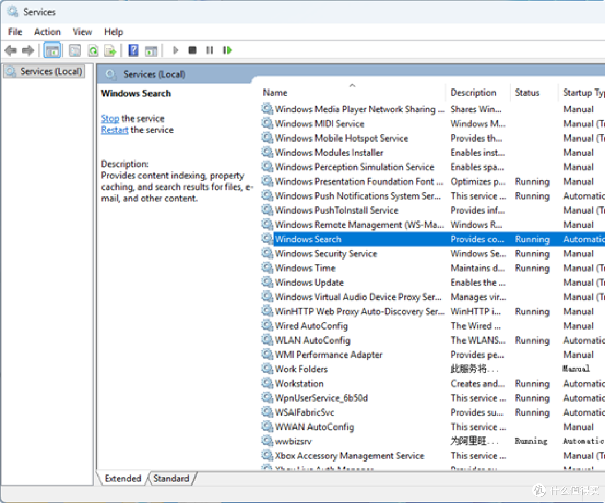The width and height of the screenshot is (605, 503).
Task: Click gear icon of WLAN AutoConfig row
Action: 267,340
